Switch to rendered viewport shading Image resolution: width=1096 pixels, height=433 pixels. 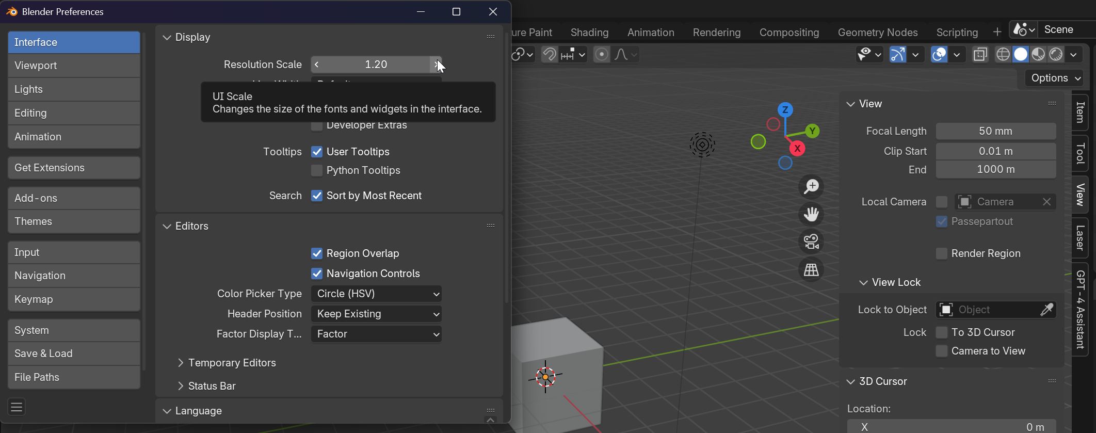1056,54
